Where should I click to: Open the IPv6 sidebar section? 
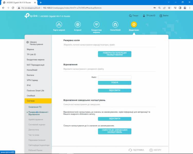[x=29, y=85]
